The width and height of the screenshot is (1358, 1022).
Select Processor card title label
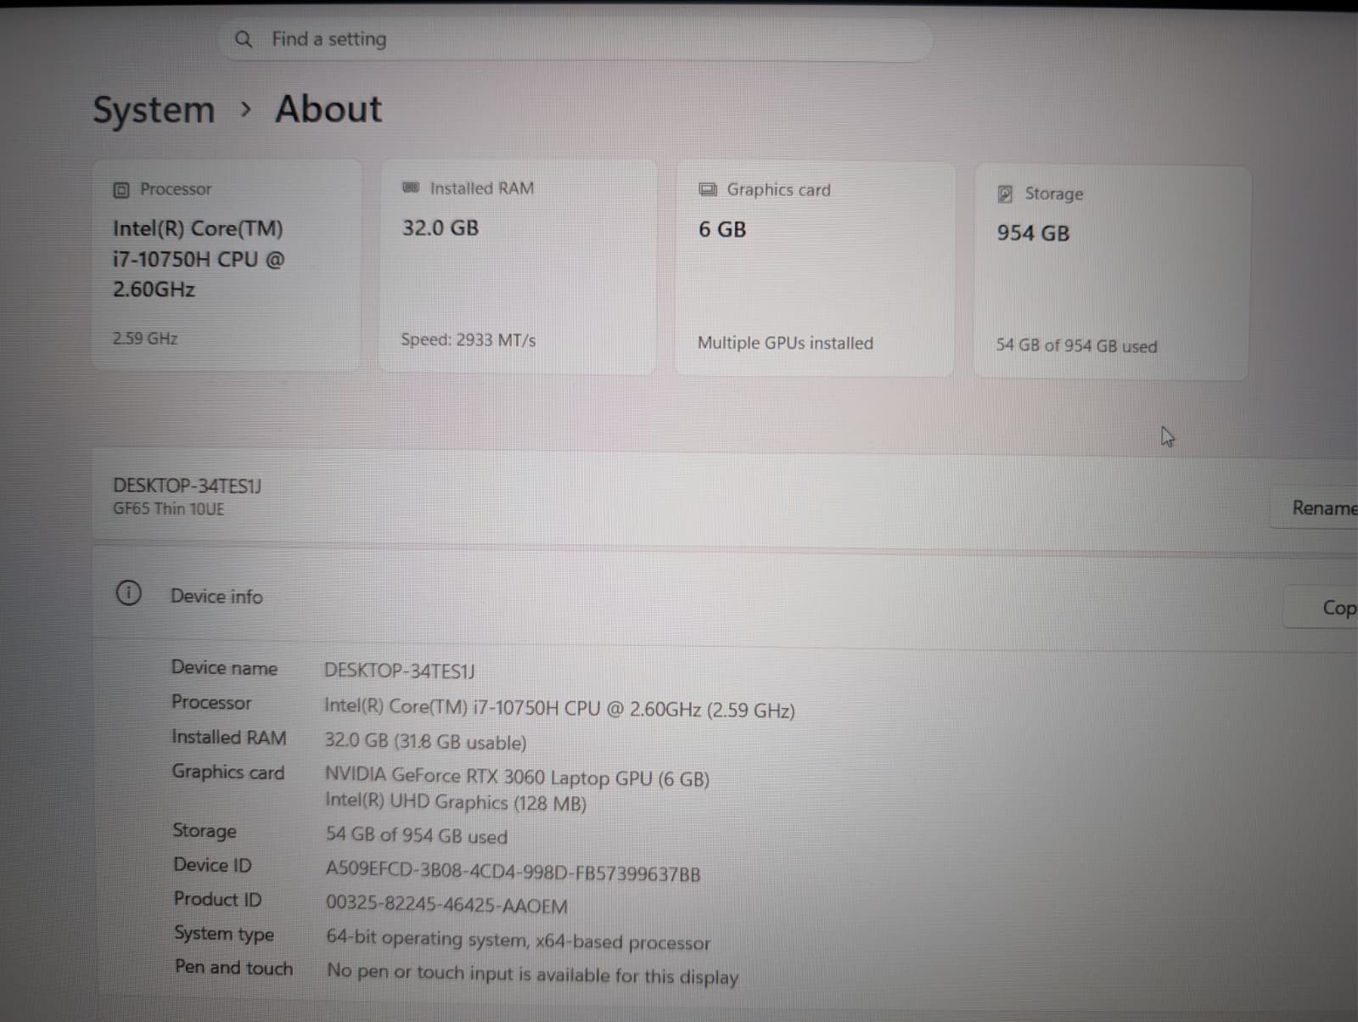click(176, 189)
